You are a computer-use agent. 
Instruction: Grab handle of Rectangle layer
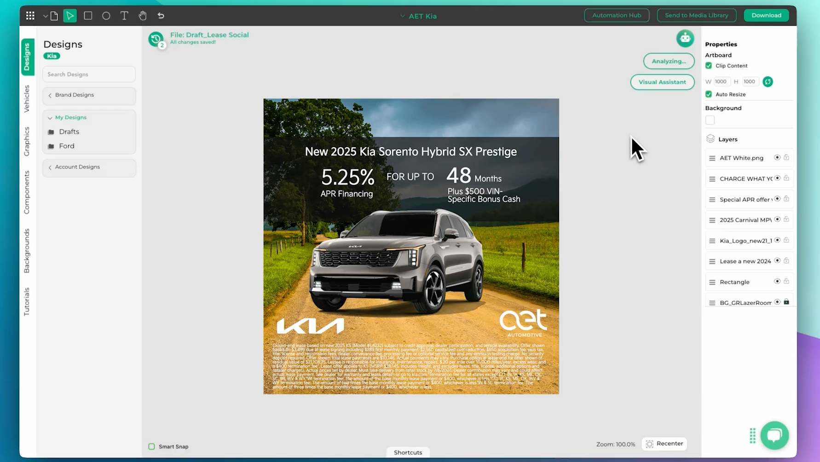712,283
